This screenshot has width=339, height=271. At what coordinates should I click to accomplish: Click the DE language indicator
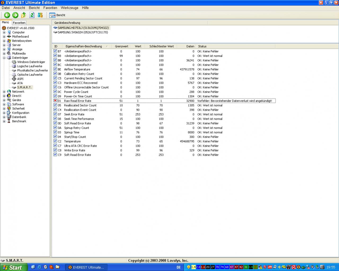click(x=179, y=267)
